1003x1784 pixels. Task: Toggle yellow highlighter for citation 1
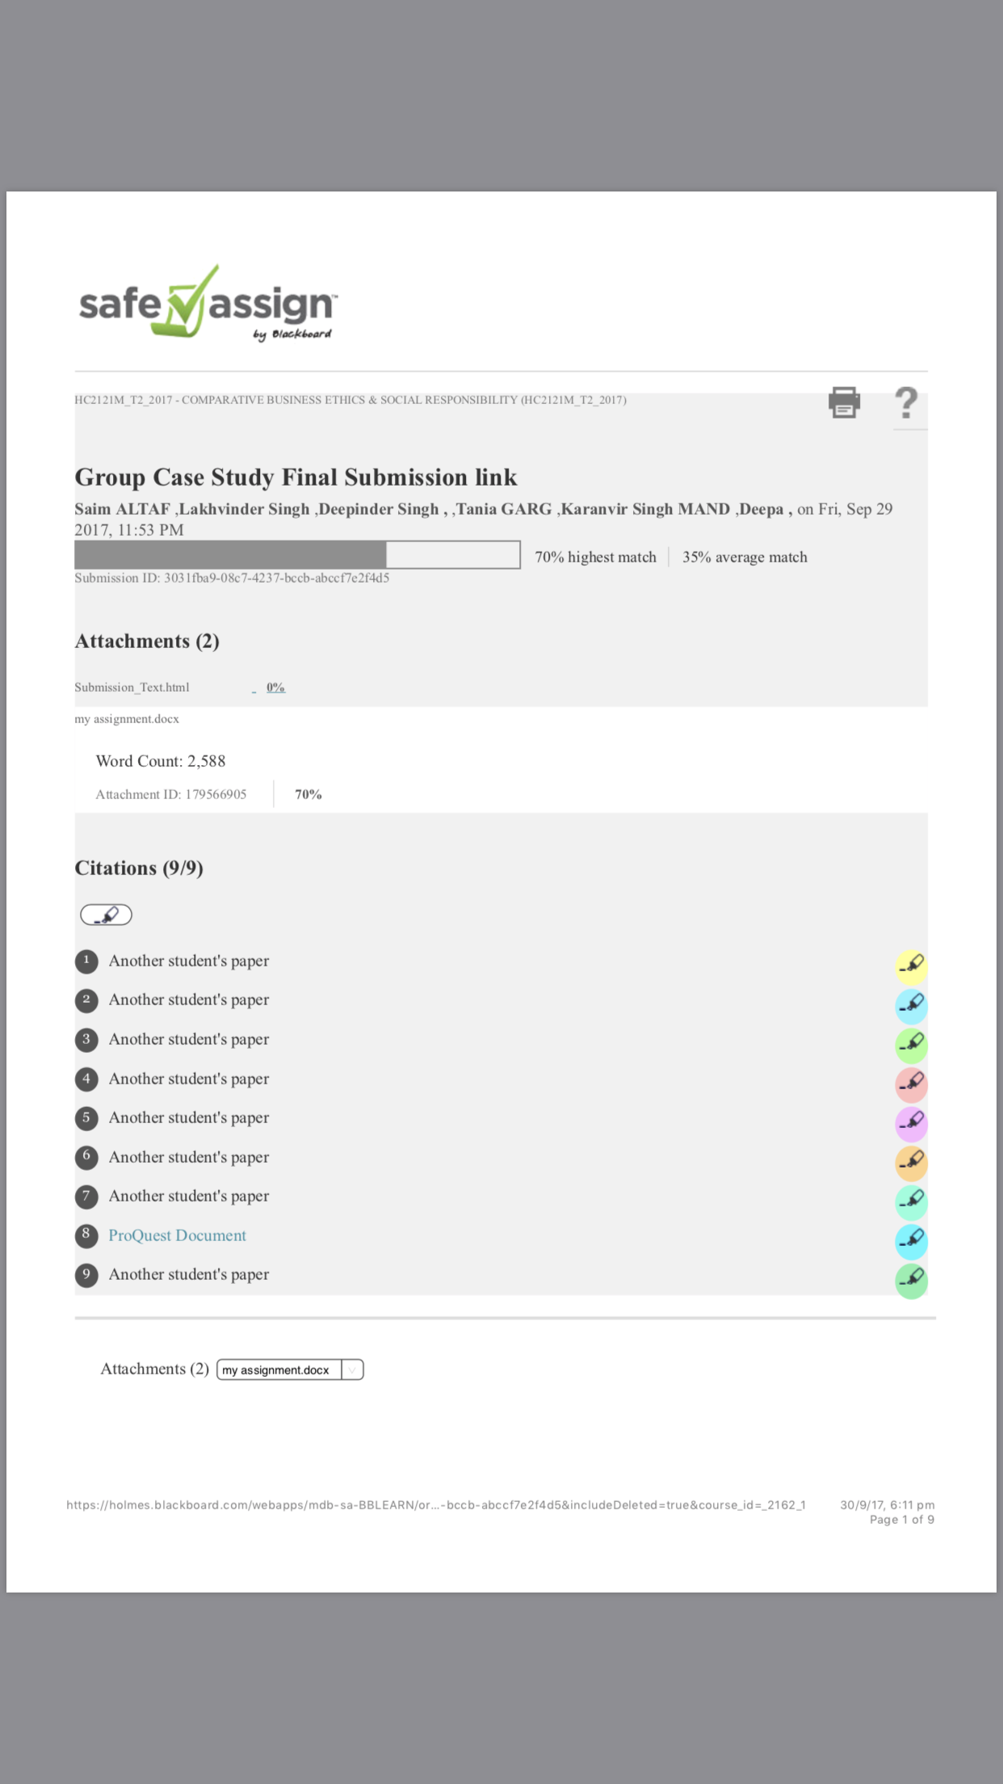(911, 966)
